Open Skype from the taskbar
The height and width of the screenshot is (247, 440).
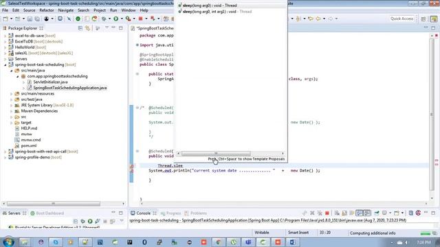56,242
